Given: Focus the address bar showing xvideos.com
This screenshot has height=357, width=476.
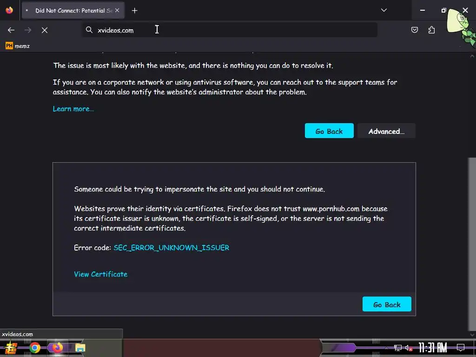Looking at the screenshot, I should click(x=230, y=30).
